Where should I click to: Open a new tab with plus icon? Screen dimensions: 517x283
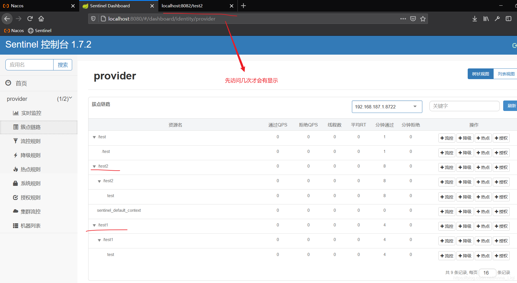click(x=243, y=6)
